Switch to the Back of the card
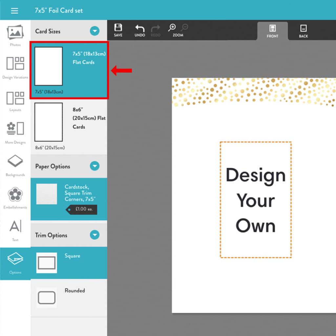Viewport: 336px width, 336px height. 303,31
